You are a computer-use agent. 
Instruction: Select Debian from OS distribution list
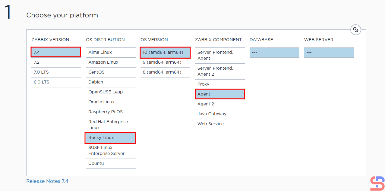click(110, 82)
